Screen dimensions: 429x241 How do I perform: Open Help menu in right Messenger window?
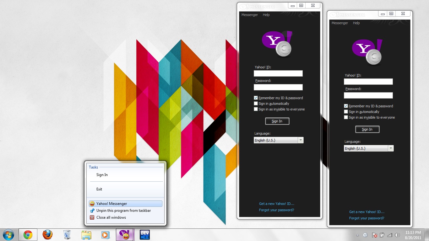point(356,23)
